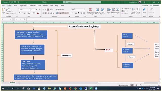
Task: Open Display Settings in status bar
Action: coord(124,85)
